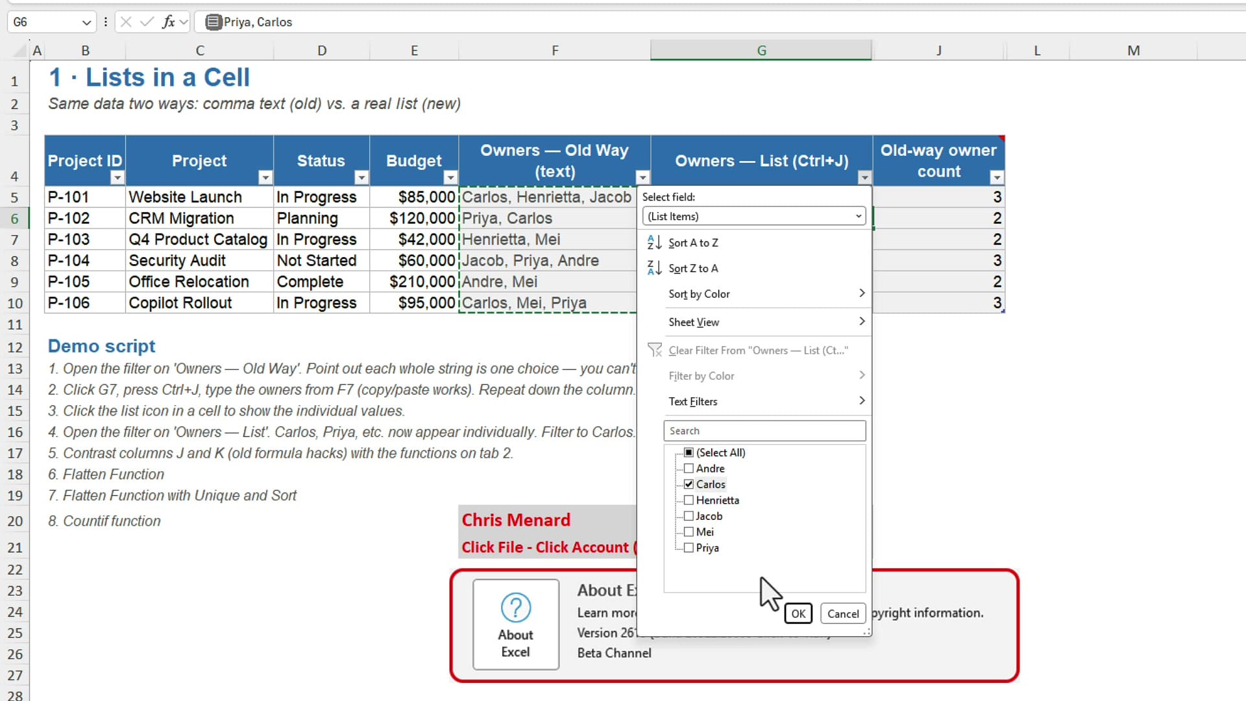
Task: Click the list icon in the formula bar
Action: [x=213, y=22]
